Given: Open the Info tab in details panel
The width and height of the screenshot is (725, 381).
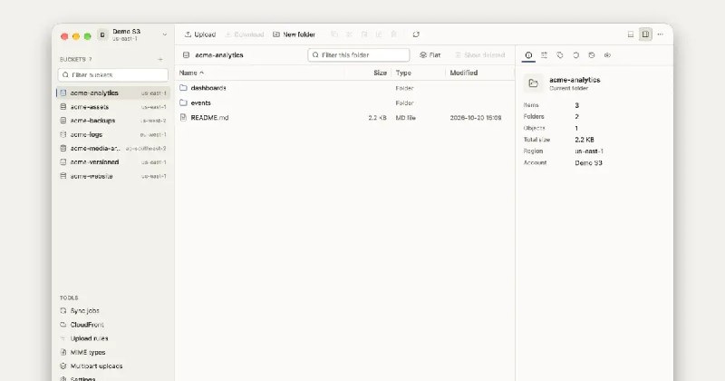Looking at the screenshot, I should tap(528, 55).
